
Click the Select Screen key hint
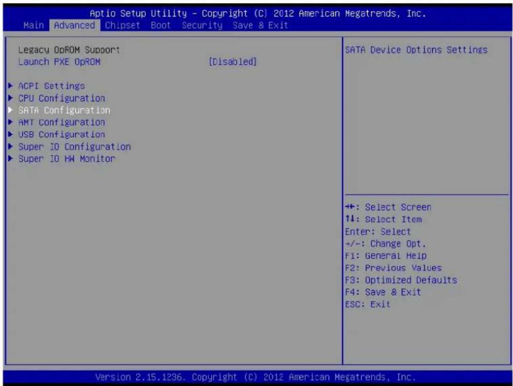coord(388,207)
